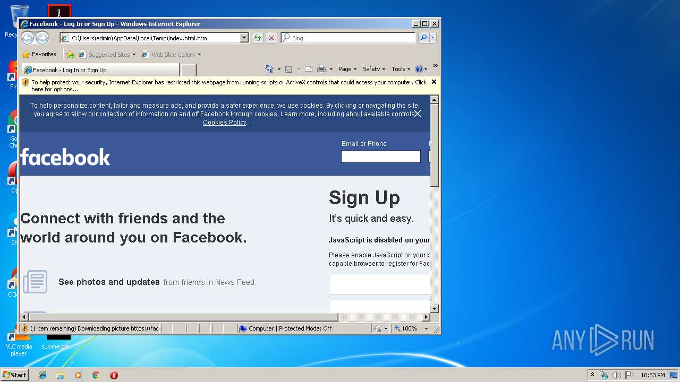Go back with the browser Back arrow
This screenshot has width=680, height=382.
(x=27, y=38)
